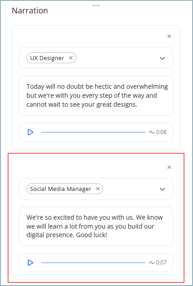Clear the Social Media Manager tag chip

(98, 189)
